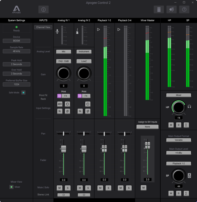Enable 48V phantom power on Analog IN 1
197x202 pixels.
click(60, 104)
